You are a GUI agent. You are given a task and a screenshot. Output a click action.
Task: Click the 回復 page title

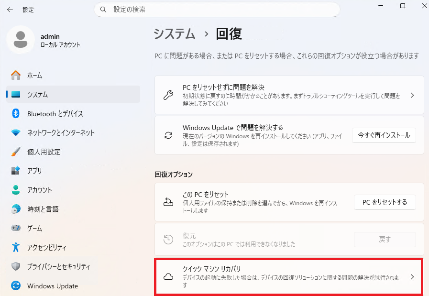tap(229, 34)
